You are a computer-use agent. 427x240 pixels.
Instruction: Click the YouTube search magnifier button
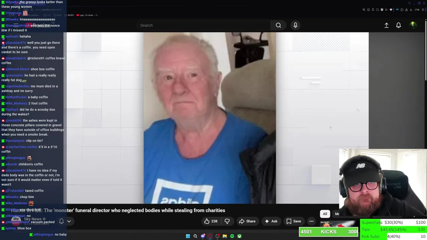[278, 25]
